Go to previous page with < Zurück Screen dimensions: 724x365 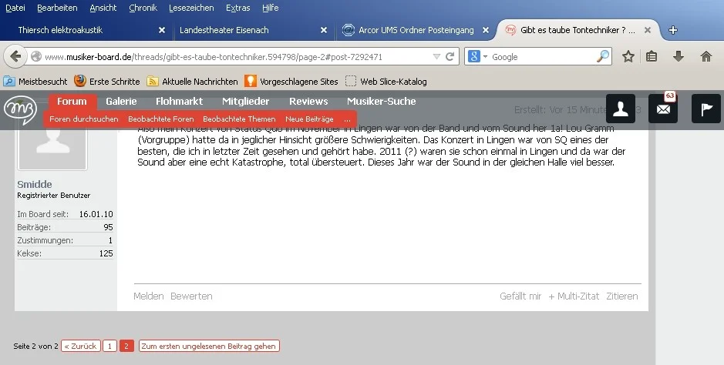coord(81,346)
